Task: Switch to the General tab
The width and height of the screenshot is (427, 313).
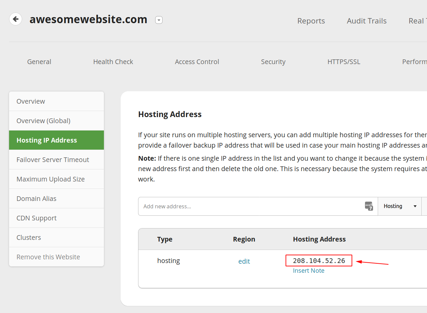Action: pyautogui.click(x=39, y=62)
